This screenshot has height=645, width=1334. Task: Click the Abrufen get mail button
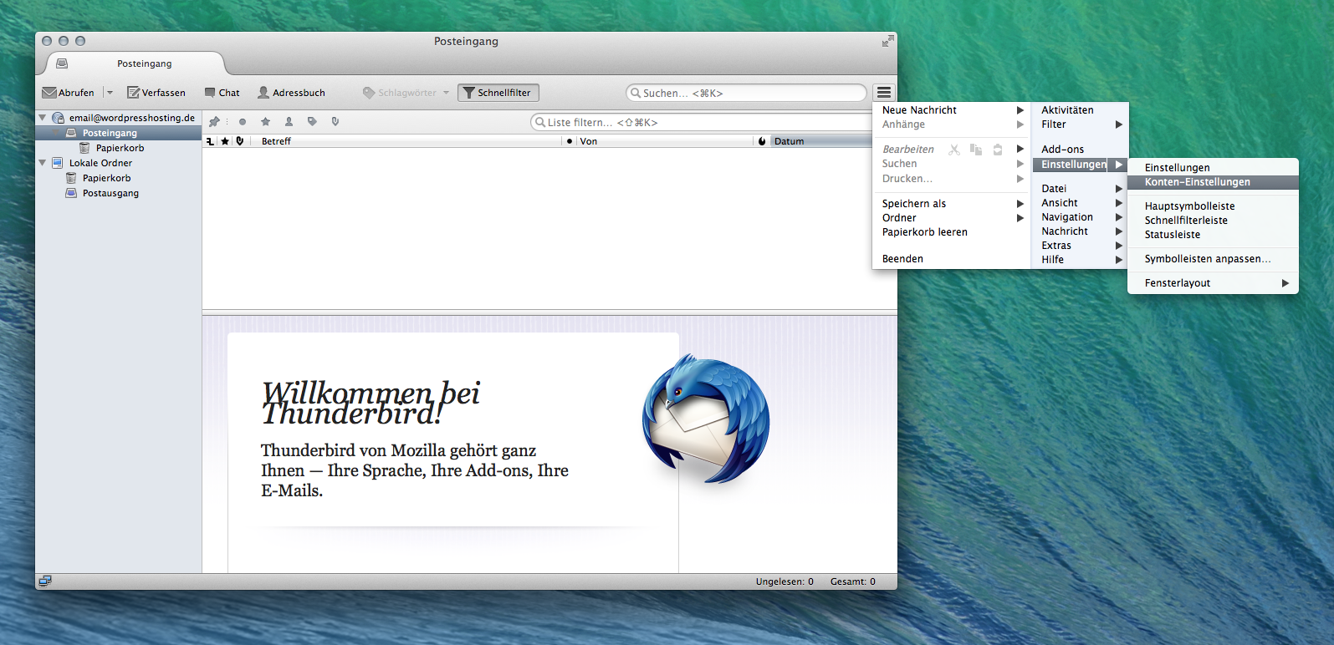point(69,93)
